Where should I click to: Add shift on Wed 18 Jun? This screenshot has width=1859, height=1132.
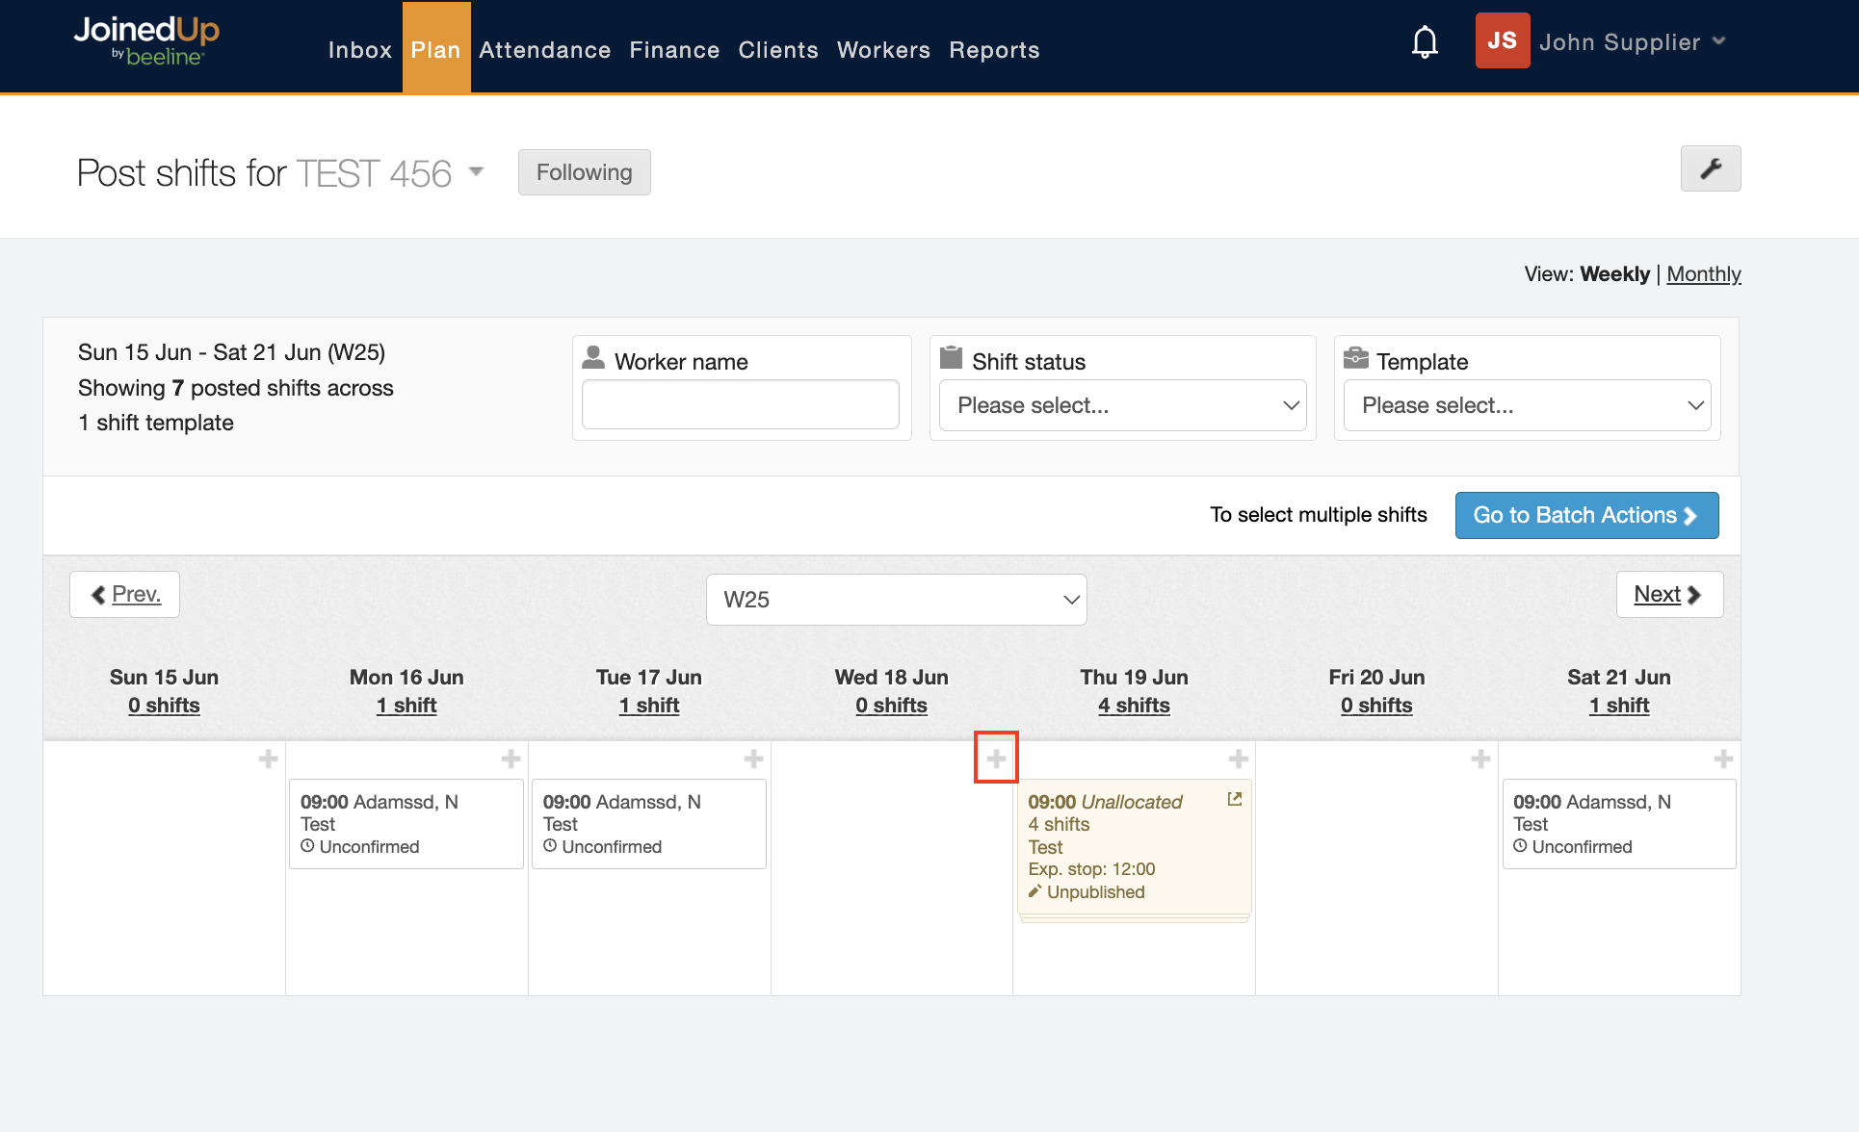point(996,759)
